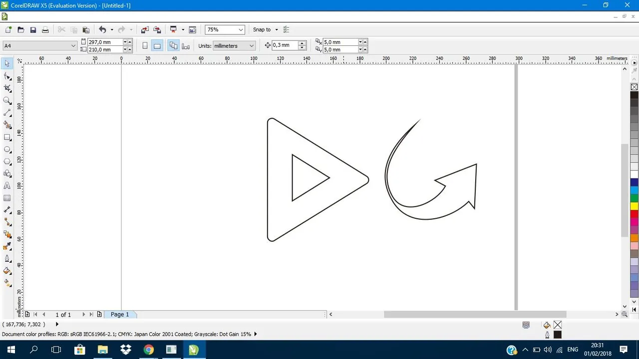Increase the nudge distance stepper
This screenshot has height=359, width=639.
[x=302, y=43]
